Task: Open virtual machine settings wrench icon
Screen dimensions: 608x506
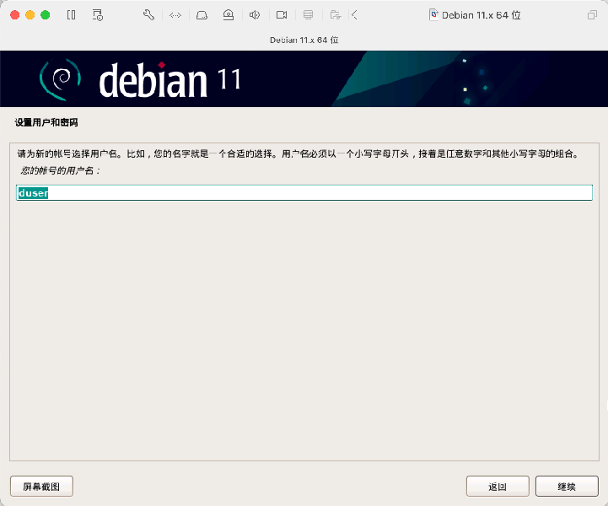Action: [148, 15]
